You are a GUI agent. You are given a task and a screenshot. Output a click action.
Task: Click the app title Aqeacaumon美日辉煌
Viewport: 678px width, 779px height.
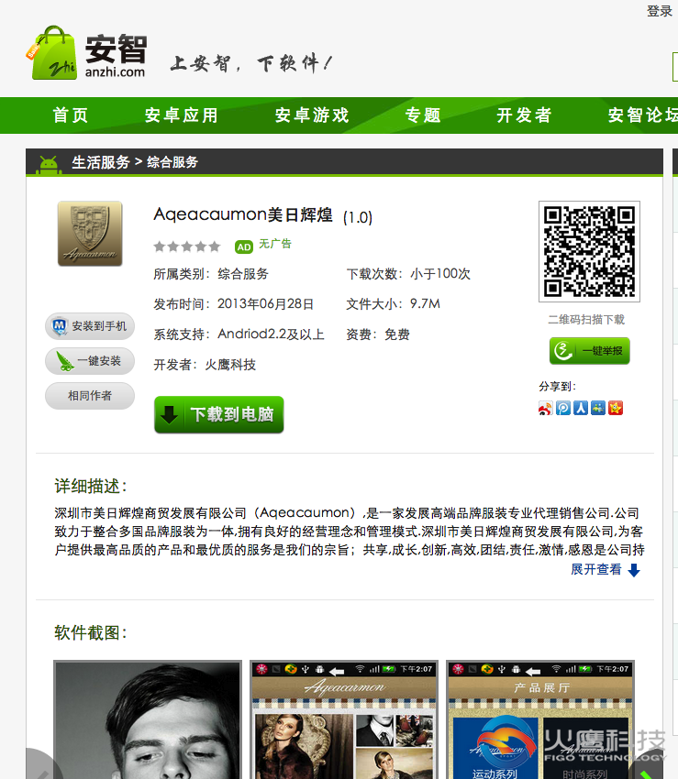pos(243,214)
